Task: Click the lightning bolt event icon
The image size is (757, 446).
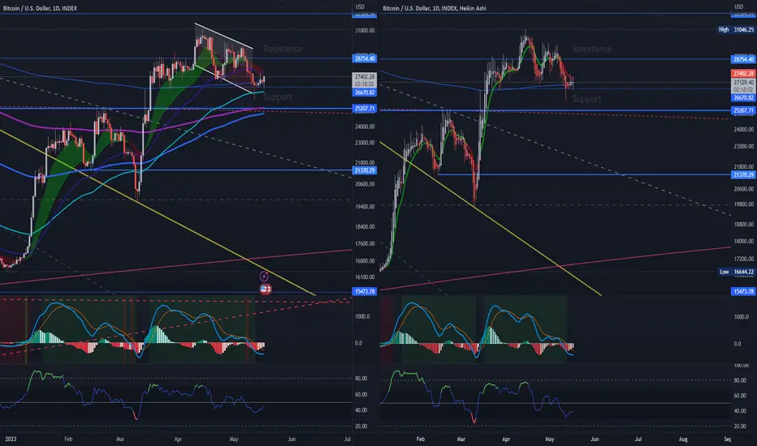Action: 264,277
